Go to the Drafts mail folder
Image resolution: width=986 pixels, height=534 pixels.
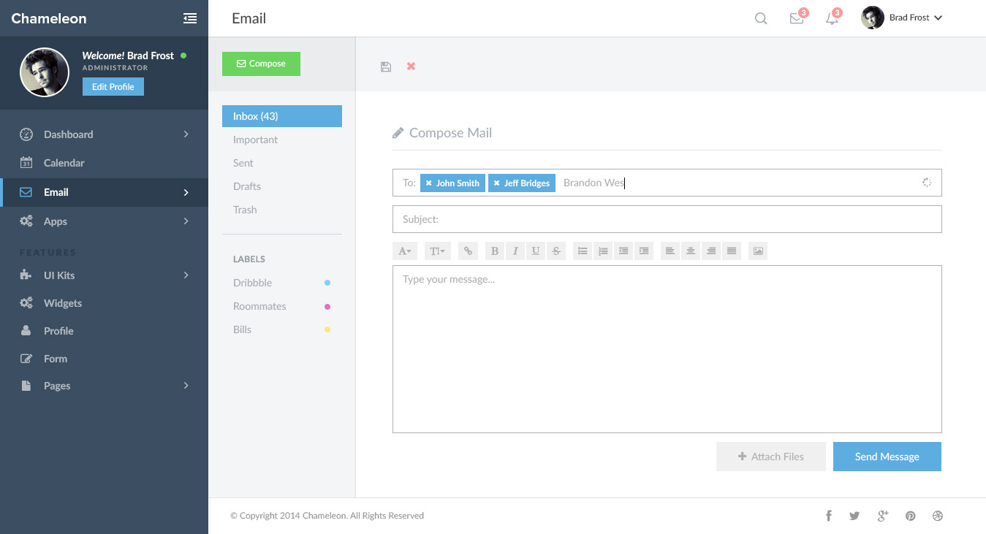click(x=247, y=186)
